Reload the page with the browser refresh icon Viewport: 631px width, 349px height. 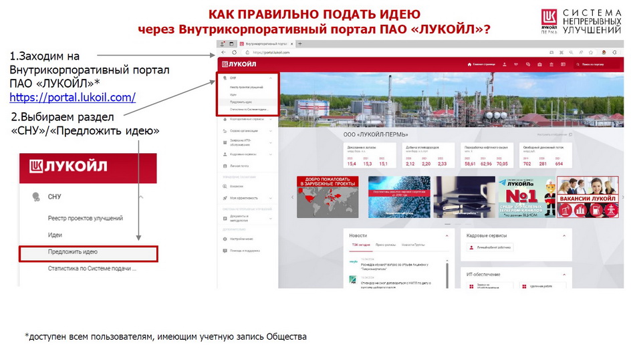click(235, 52)
